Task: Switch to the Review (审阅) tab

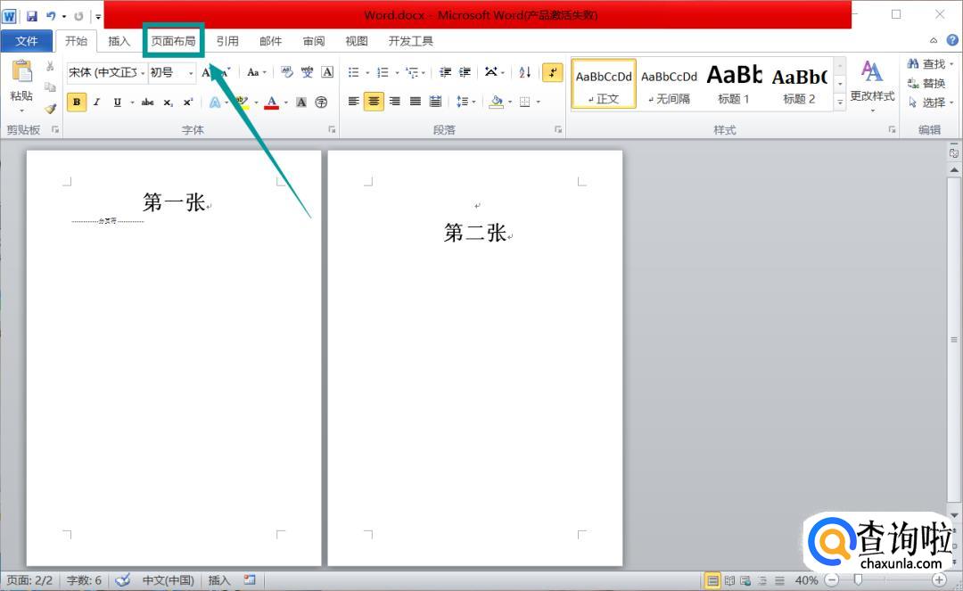Action: tap(314, 41)
